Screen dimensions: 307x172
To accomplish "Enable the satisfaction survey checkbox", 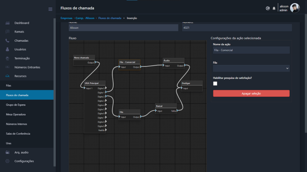I will tap(215, 83).
